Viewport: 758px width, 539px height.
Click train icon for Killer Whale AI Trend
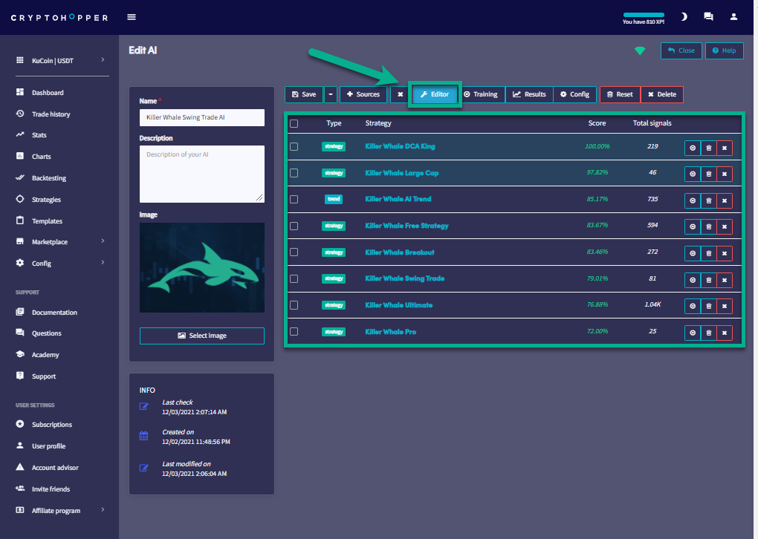click(693, 200)
